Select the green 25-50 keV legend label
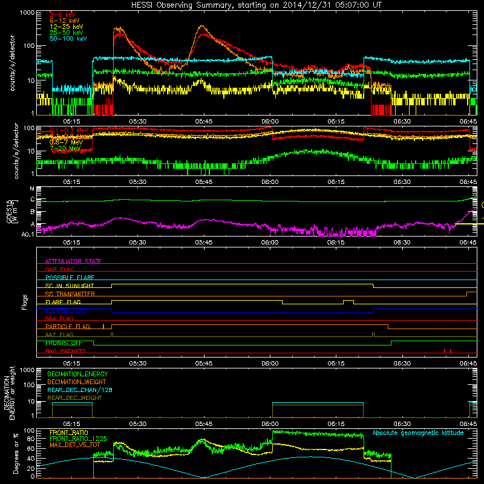Viewport: 484px width, 484px height. pyautogui.click(x=67, y=33)
